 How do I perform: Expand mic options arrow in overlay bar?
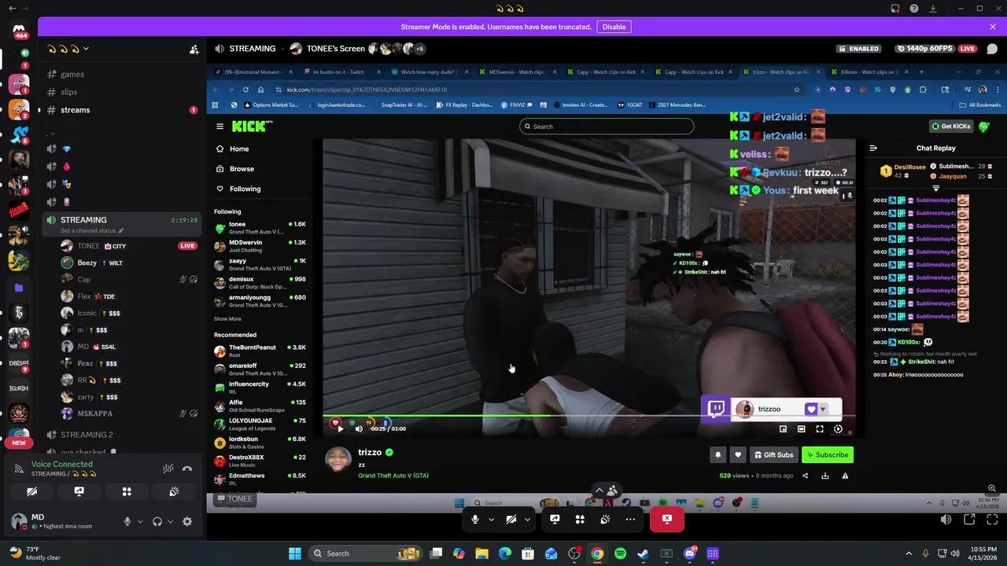point(491,520)
